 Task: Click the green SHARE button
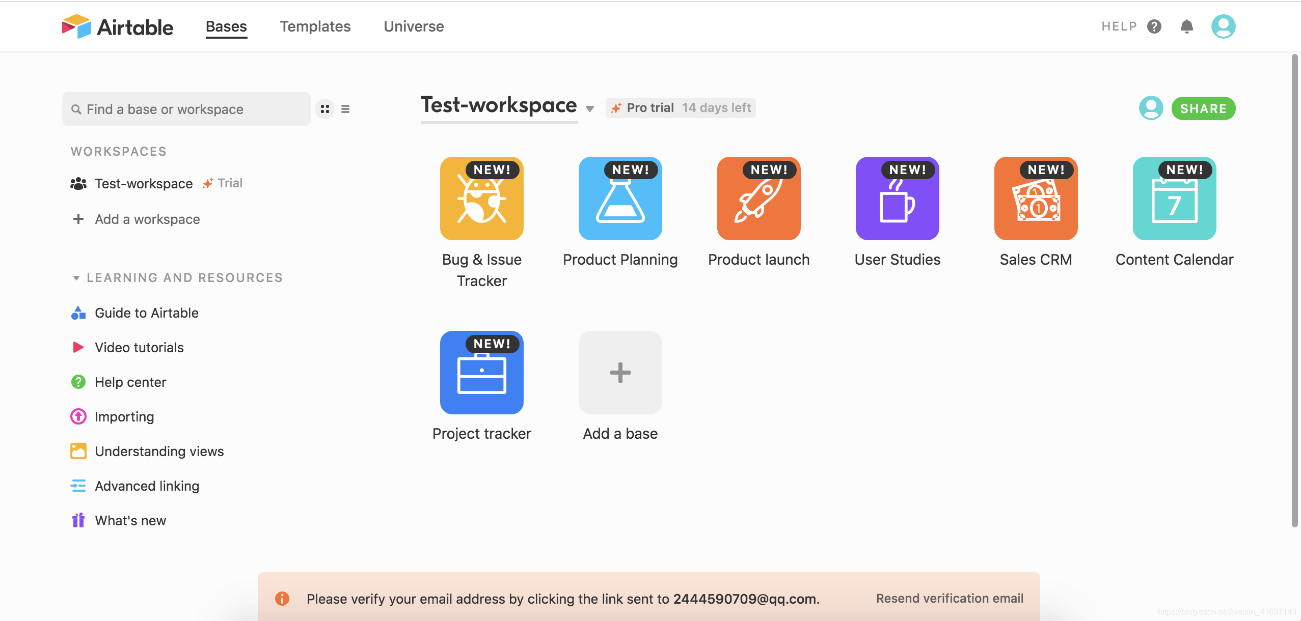[1203, 108]
